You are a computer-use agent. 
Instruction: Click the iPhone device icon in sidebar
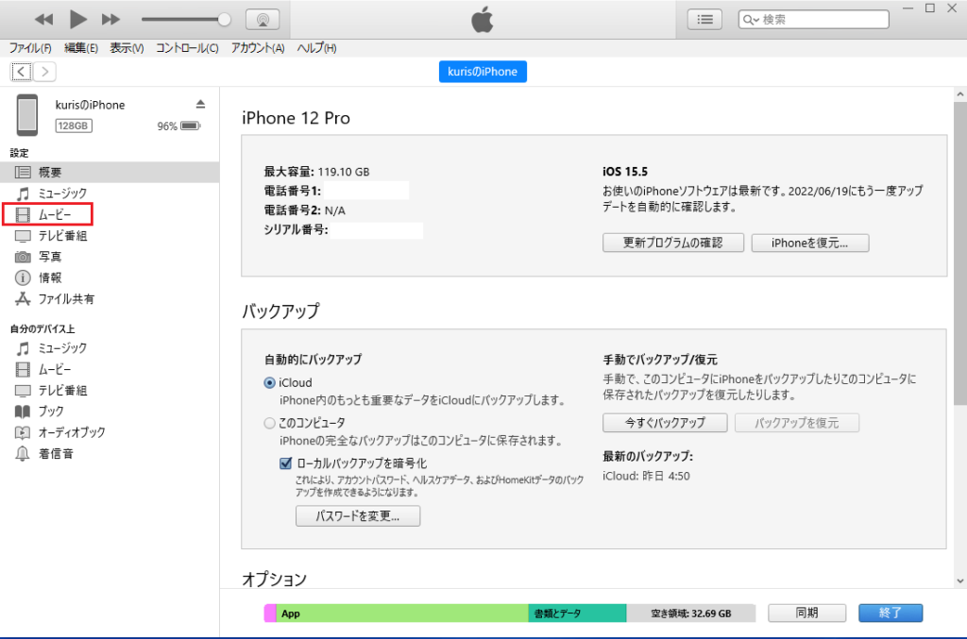pyautogui.click(x=27, y=114)
